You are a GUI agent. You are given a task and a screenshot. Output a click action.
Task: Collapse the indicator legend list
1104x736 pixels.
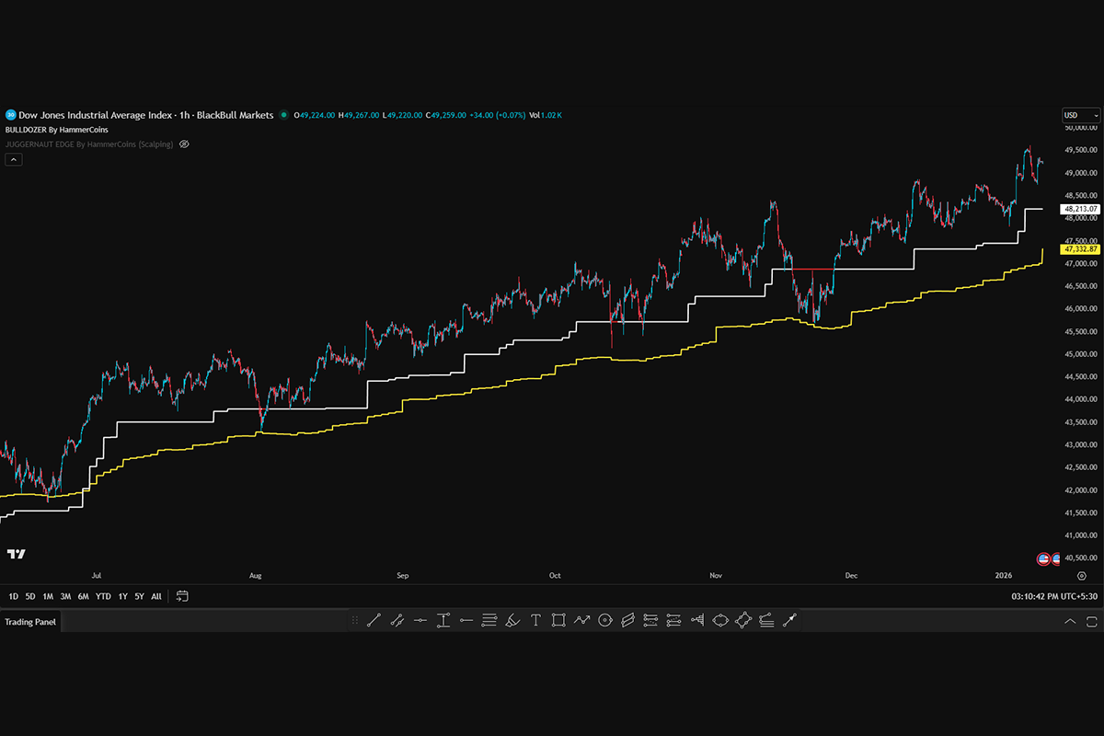(14, 159)
